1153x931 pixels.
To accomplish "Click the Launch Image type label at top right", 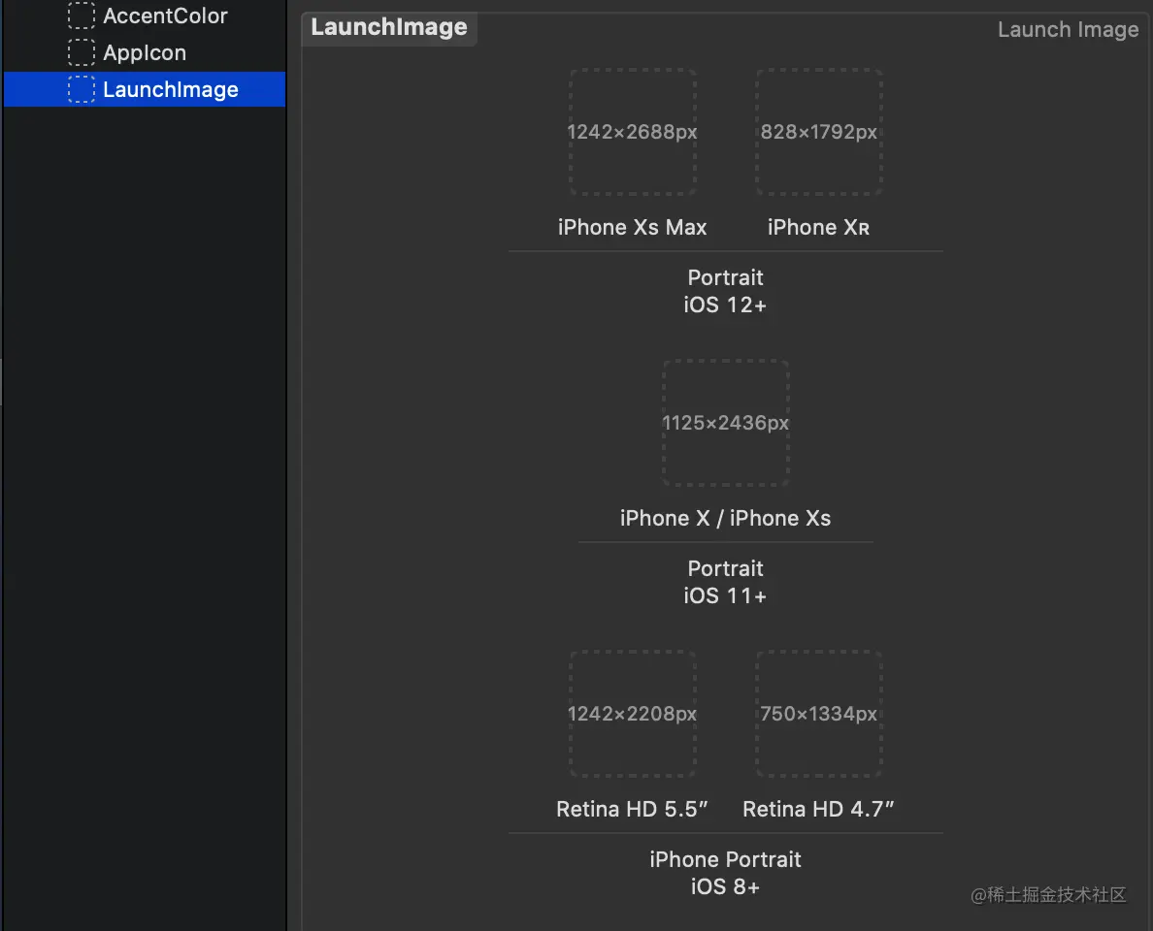I will click(1068, 29).
